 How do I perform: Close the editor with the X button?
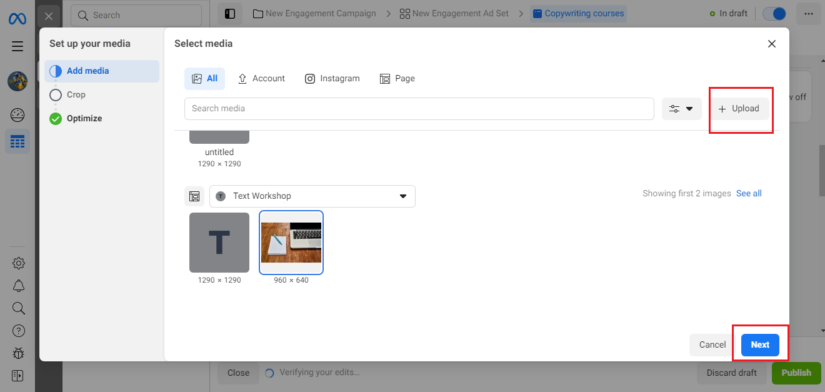point(49,16)
